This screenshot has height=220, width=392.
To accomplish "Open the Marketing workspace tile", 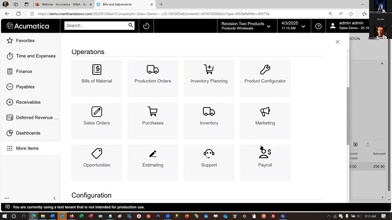I will coord(265,121).
